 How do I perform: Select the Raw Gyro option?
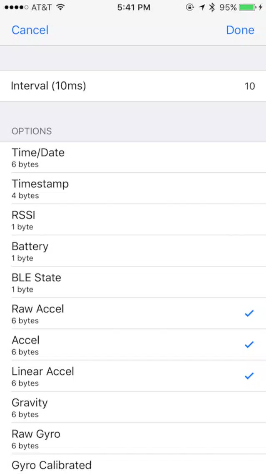pyautogui.click(x=133, y=439)
